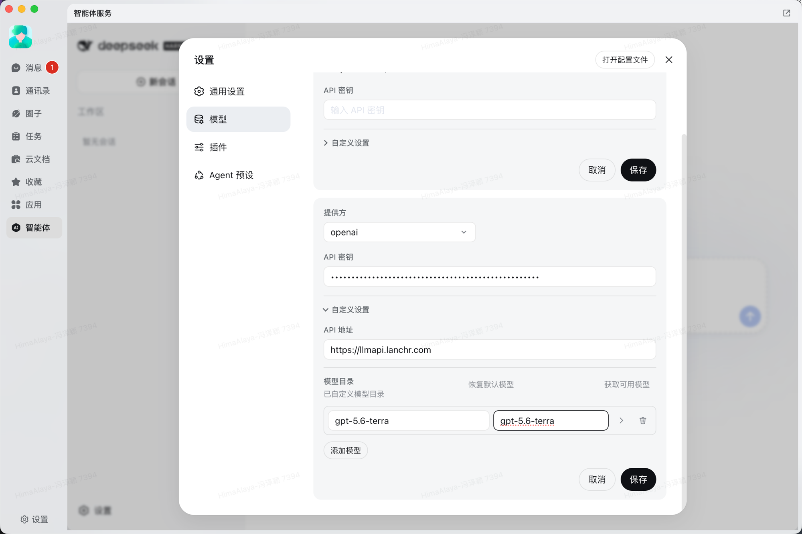Image resolution: width=802 pixels, height=534 pixels.
Task: Open 收藏 favorites in the sidebar
Action: click(x=34, y=182)
